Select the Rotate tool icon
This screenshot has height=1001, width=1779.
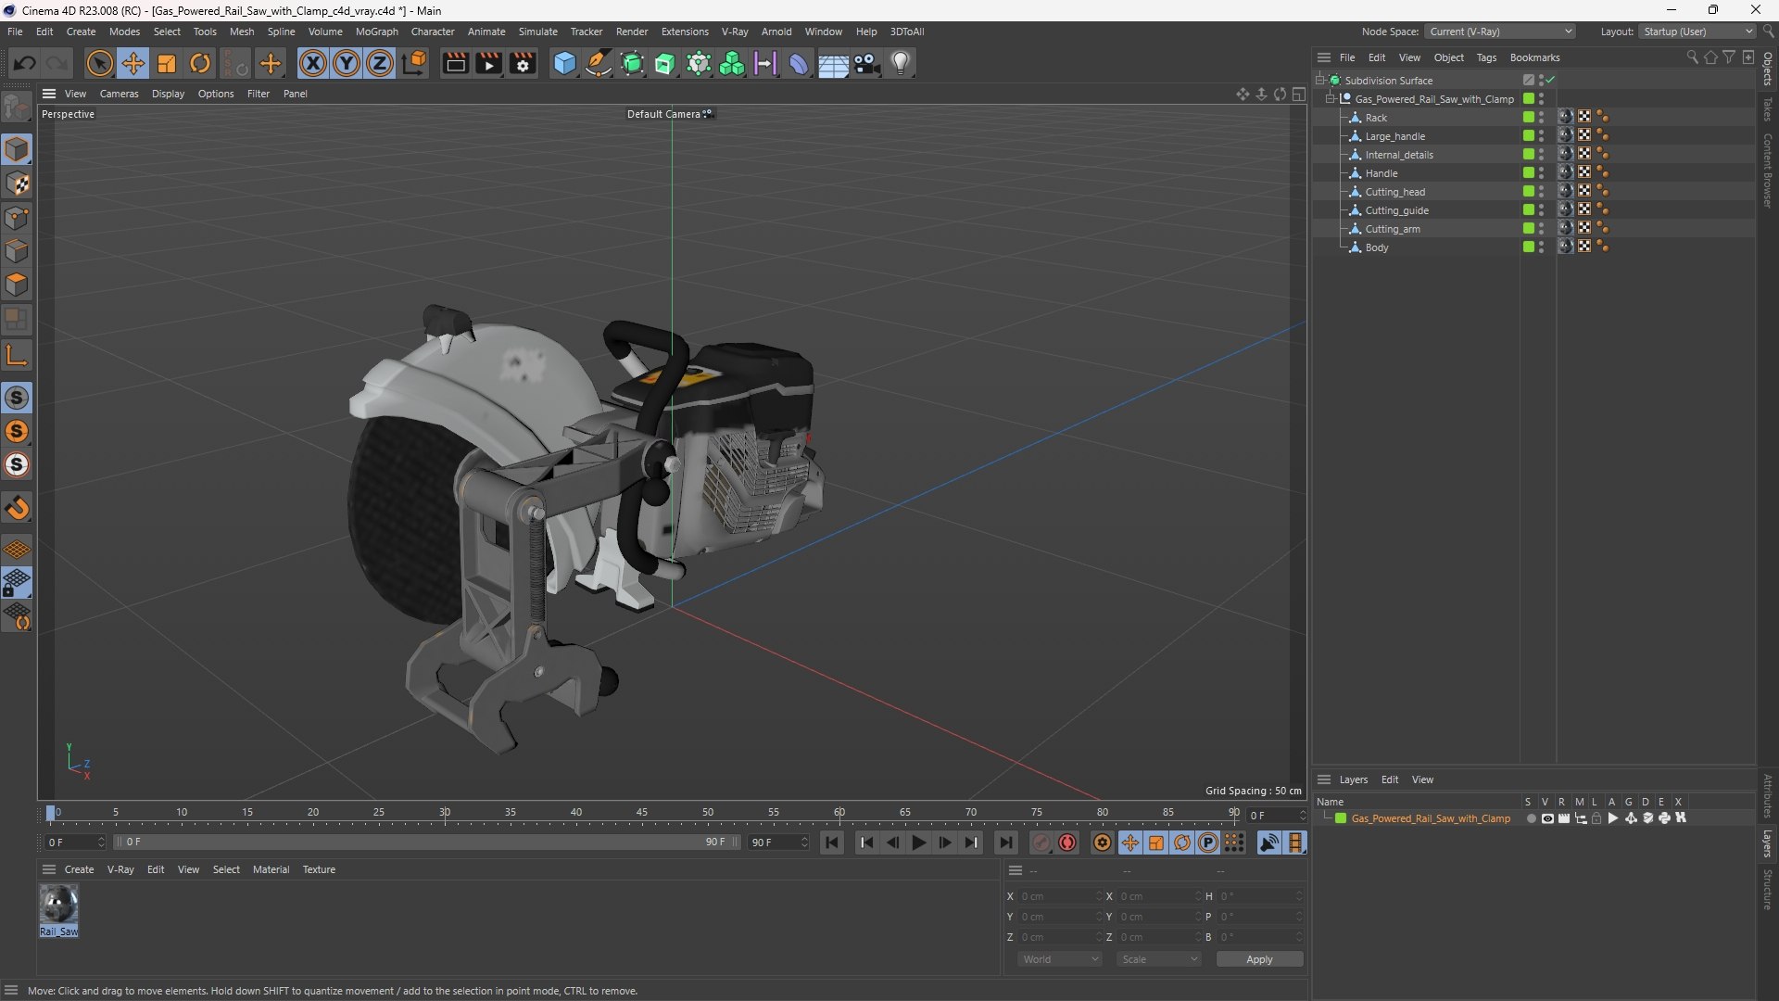point(200,63)
